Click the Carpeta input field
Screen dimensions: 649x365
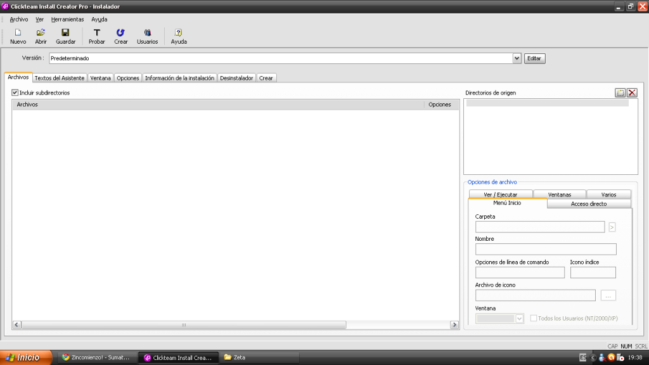click(540, 227)
